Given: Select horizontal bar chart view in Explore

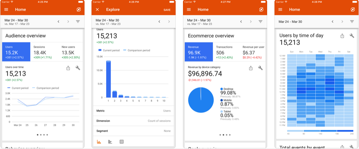Looking at the screenshot, I should pyautogui.click(x=110, y=142).
